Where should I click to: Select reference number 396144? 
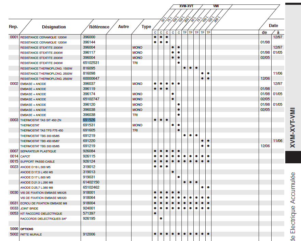click(89, 42)
